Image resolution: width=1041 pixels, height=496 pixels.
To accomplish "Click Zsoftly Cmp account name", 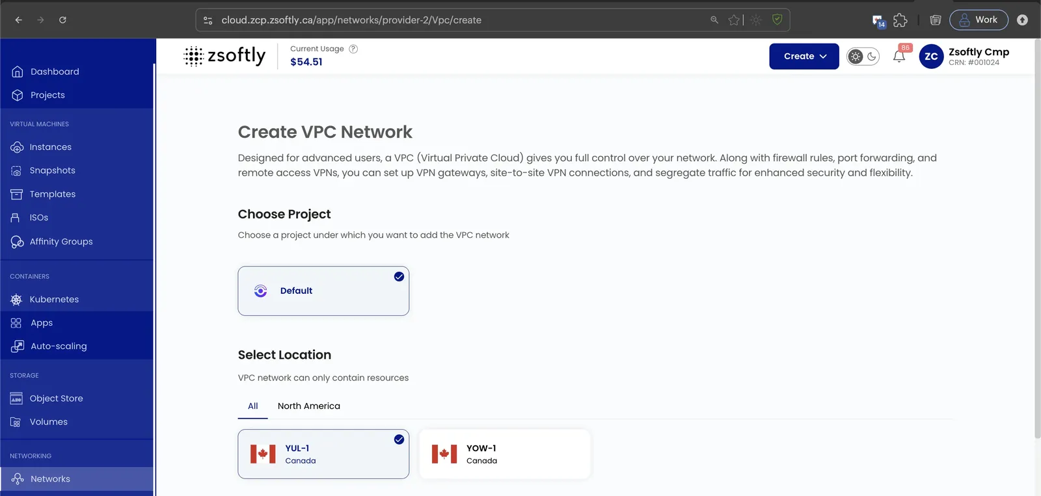I will (979, 52).
